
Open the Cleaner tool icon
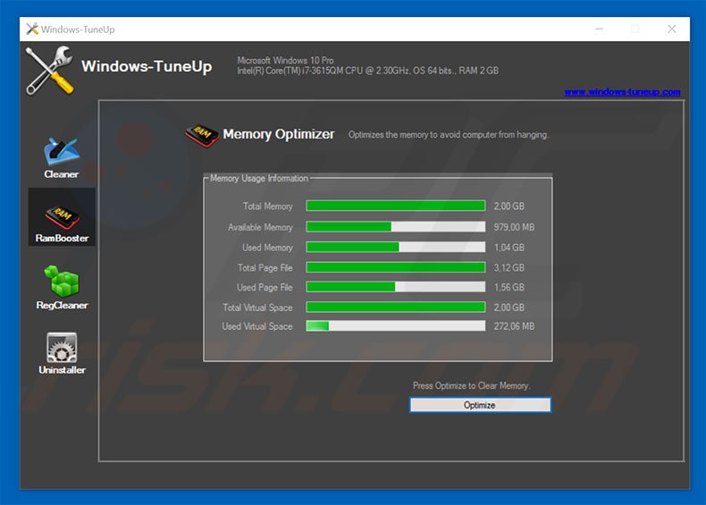(x=62, y=151)
